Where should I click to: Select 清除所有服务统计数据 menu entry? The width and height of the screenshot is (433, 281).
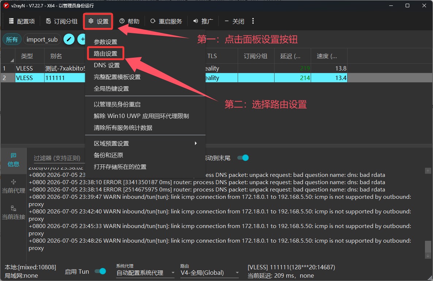[x=123, y=128]
